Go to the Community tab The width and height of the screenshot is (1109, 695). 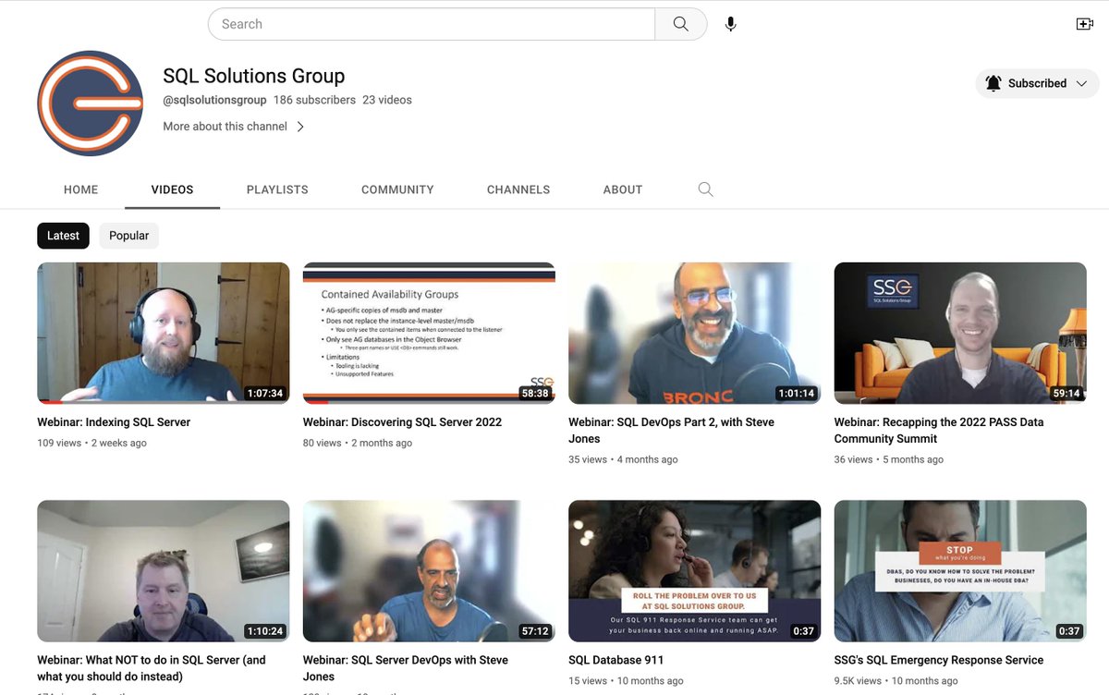pyautogui.click(x=397, y=189)
